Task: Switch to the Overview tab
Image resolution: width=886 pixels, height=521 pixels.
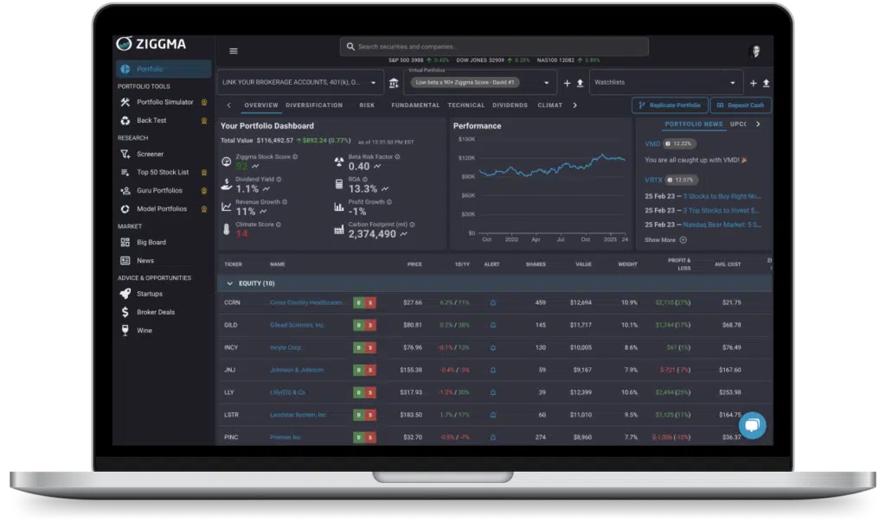Action: [x=261, y=105]
